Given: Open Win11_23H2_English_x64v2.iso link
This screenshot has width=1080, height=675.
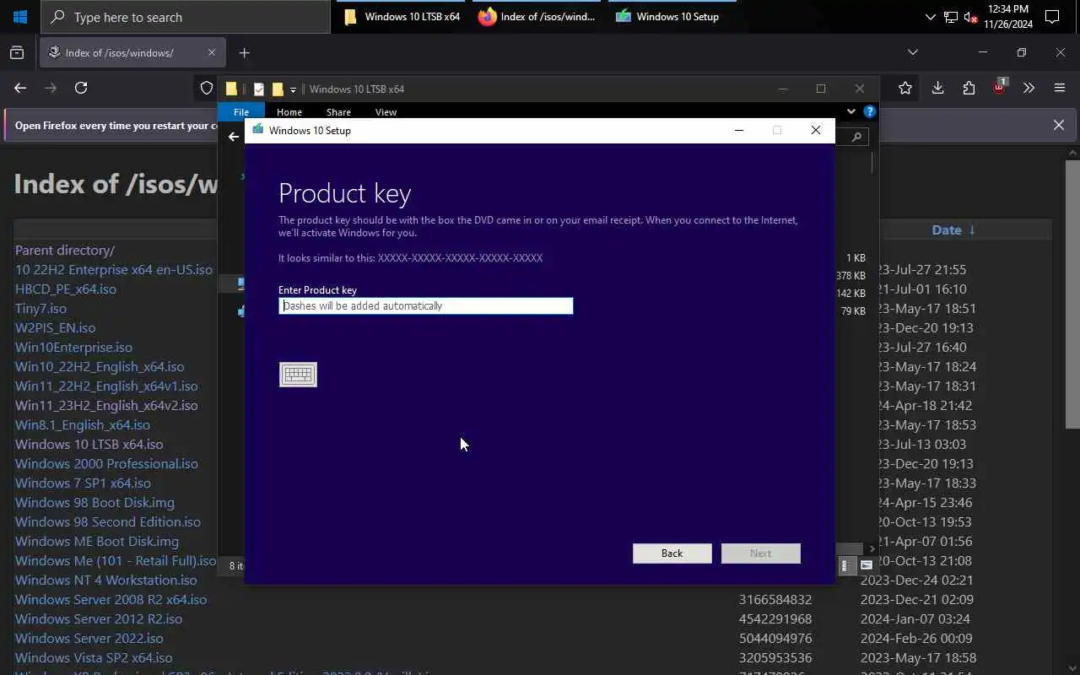Looking at the screenshot, I should click(106, 405).
